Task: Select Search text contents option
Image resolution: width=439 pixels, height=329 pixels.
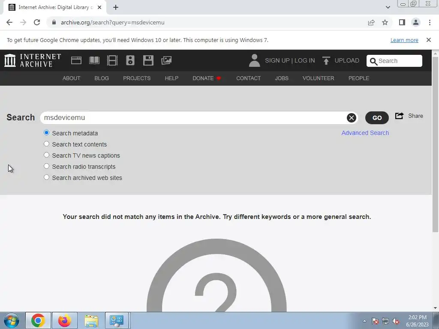Action: click(x=46, y=144)
